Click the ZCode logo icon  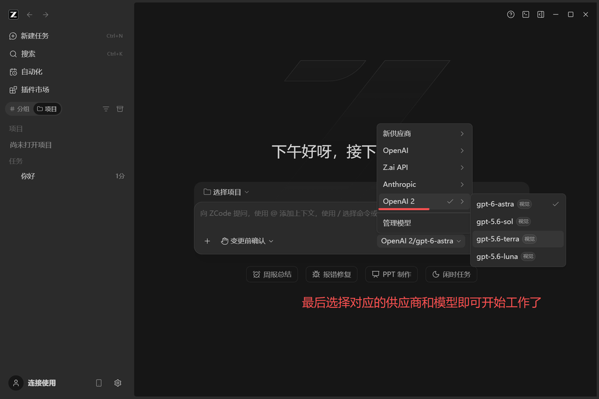click(x=13, y=15)
